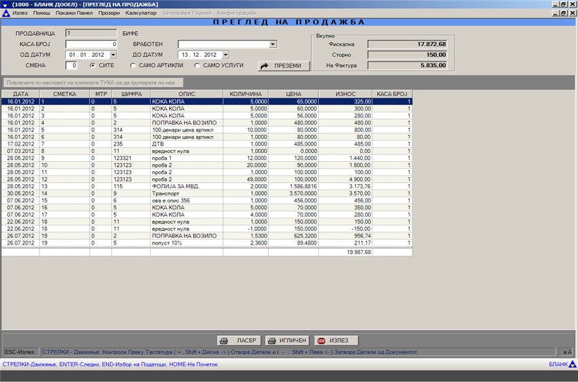Click the title bar application icon

[x=5, y=4]
